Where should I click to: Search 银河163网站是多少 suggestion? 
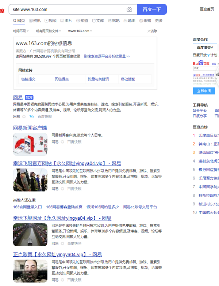tap(103, 207)
